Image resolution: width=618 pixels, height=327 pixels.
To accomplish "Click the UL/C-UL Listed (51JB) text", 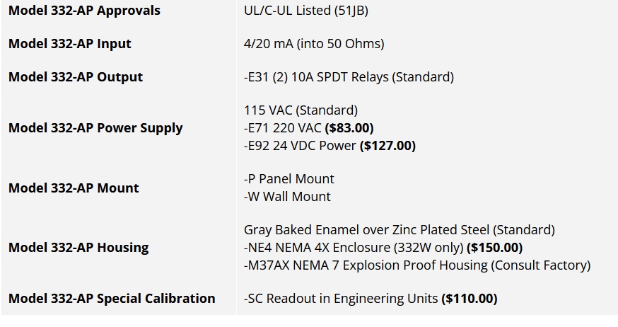I will (306, 11).
